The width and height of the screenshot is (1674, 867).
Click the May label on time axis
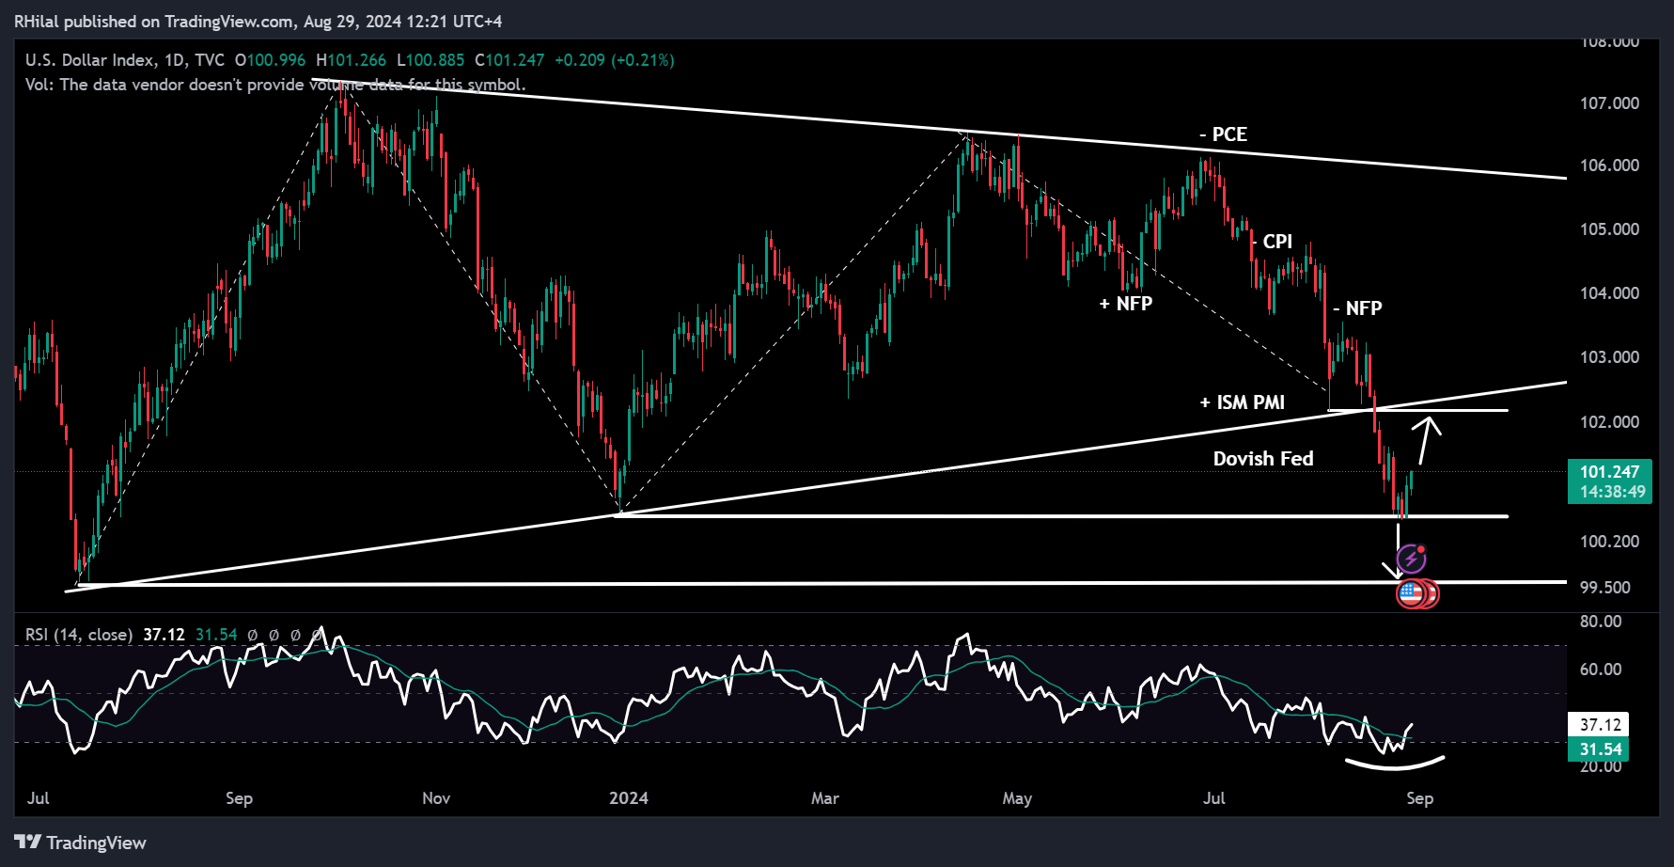click(x=1017, y=798)
